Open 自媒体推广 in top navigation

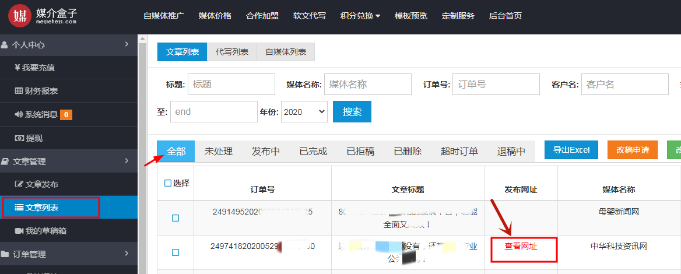(x=164, y=16)
